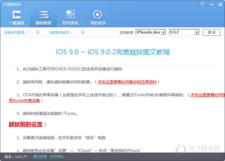The image size is (225, 161).
Task: Click step 4 text about quitting iTunes
Action: pyautogui.click(x=47, y=113)
